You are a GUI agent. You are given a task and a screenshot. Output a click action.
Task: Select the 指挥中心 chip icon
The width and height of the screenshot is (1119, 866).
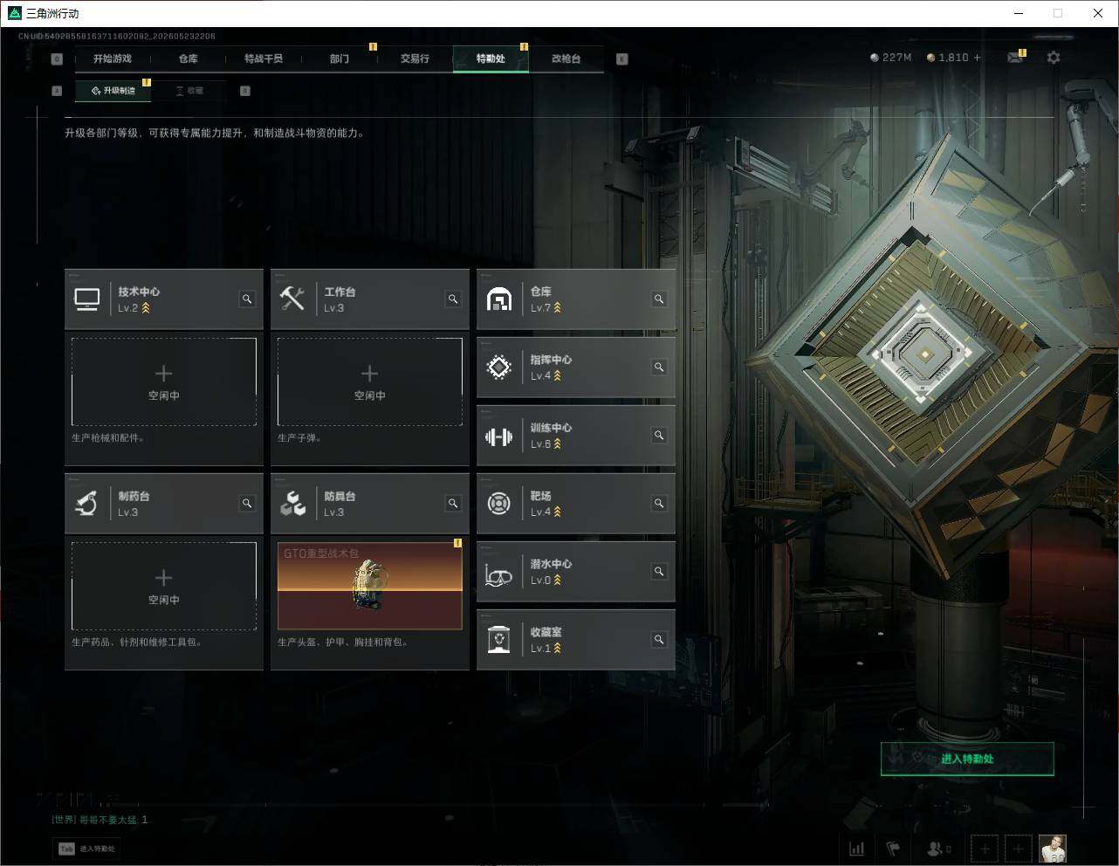pyautogui.click(x=498, y=368)
